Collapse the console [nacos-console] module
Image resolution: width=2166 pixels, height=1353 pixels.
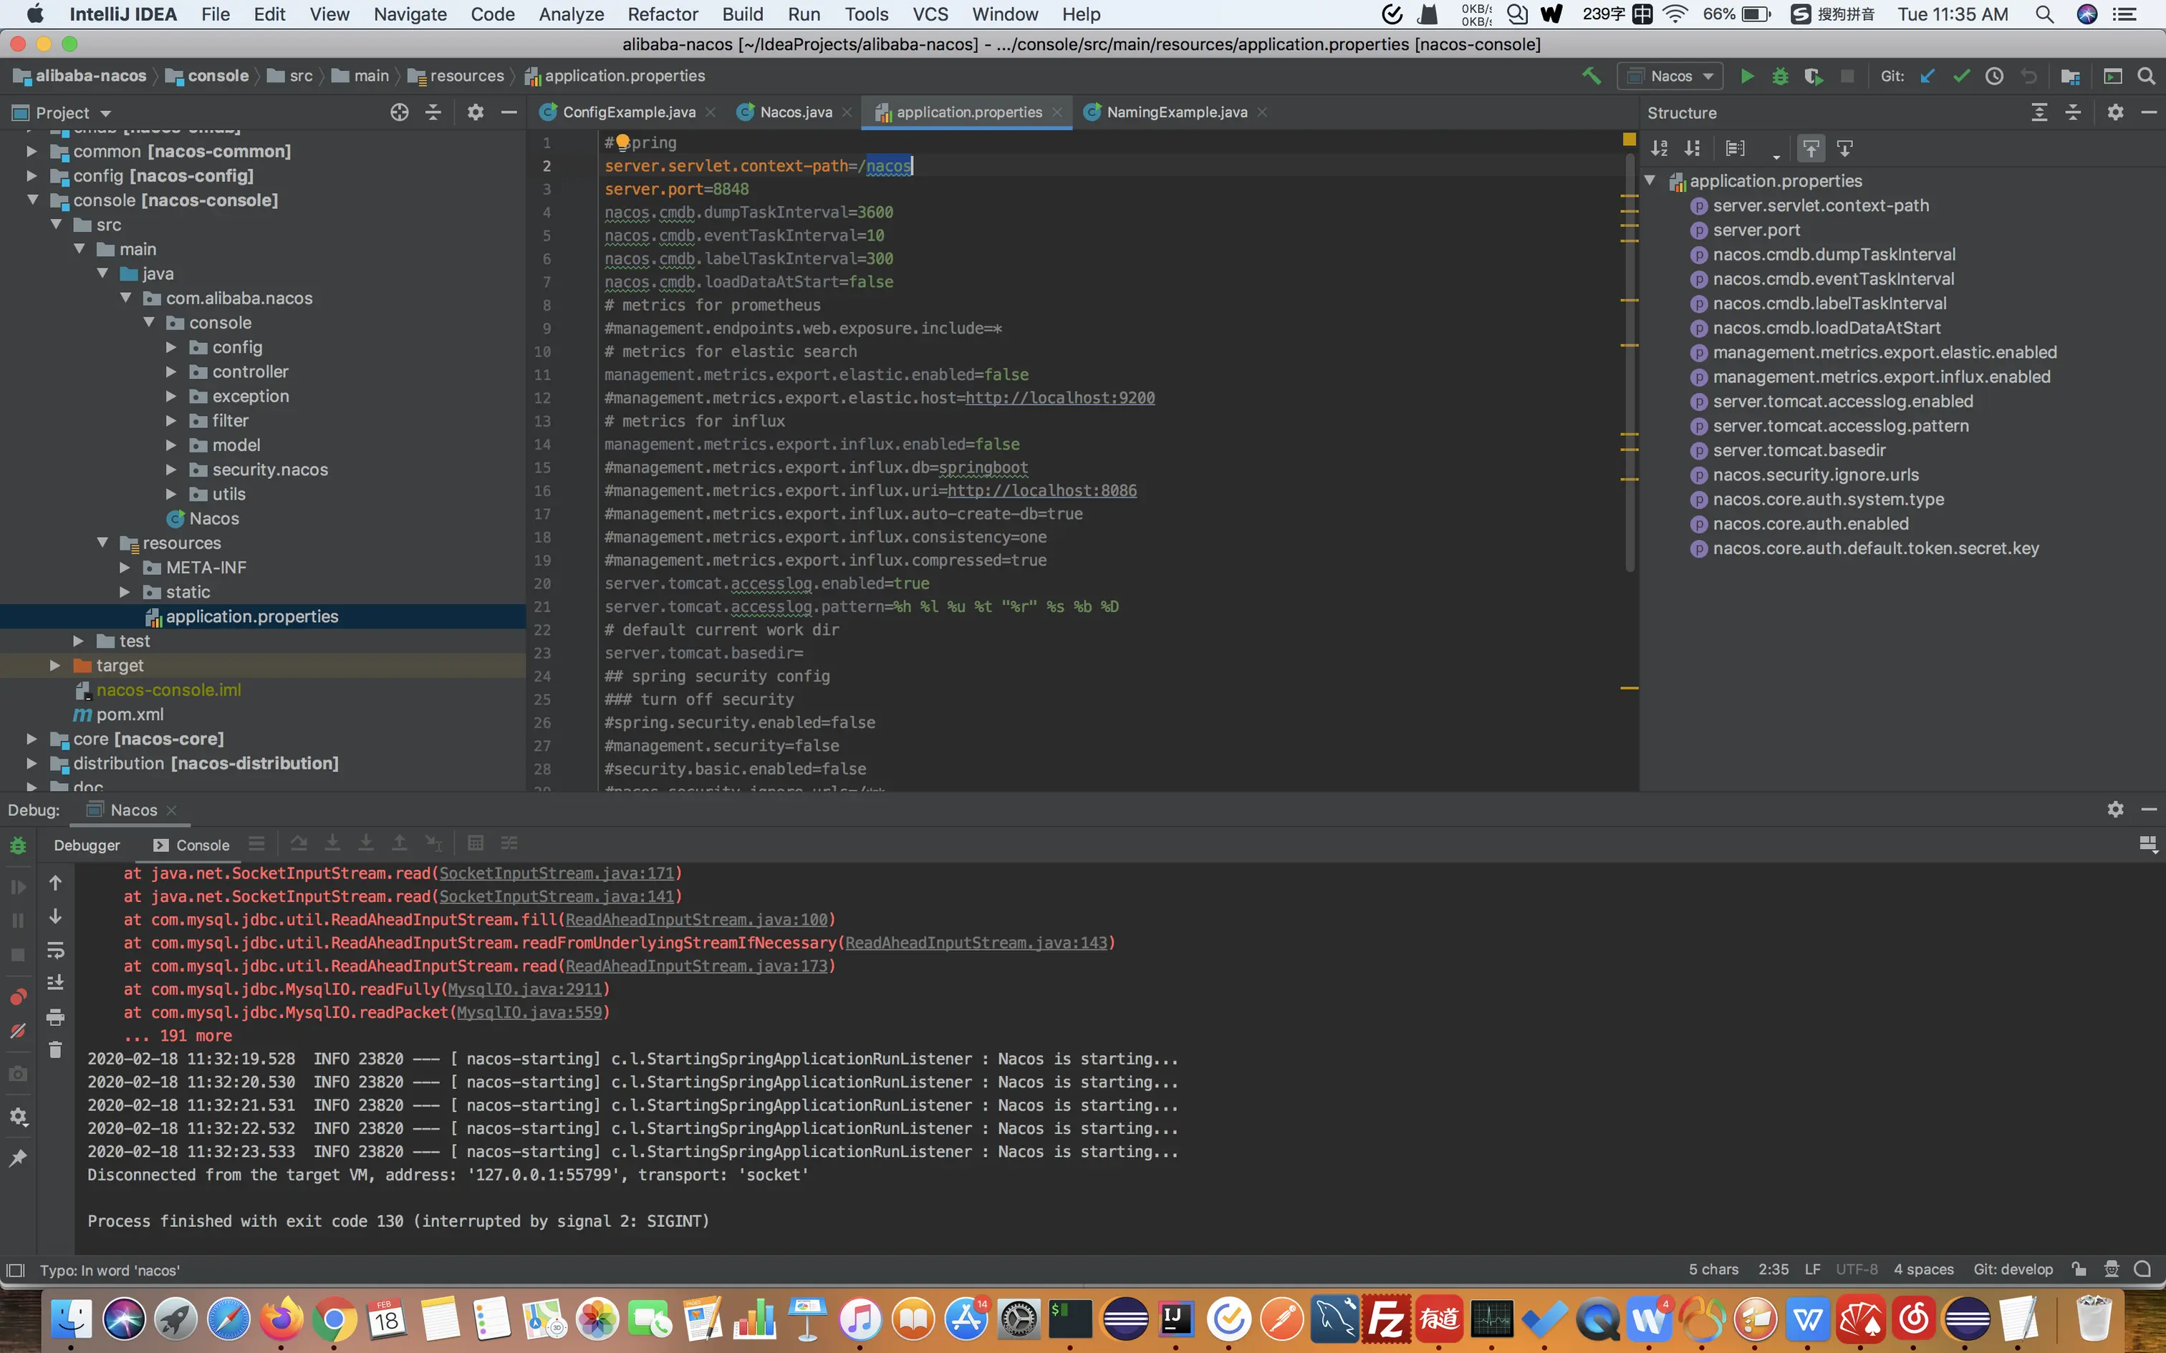[32, 200]
